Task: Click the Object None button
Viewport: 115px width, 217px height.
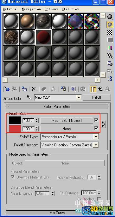Action: [x=65, y=163]
